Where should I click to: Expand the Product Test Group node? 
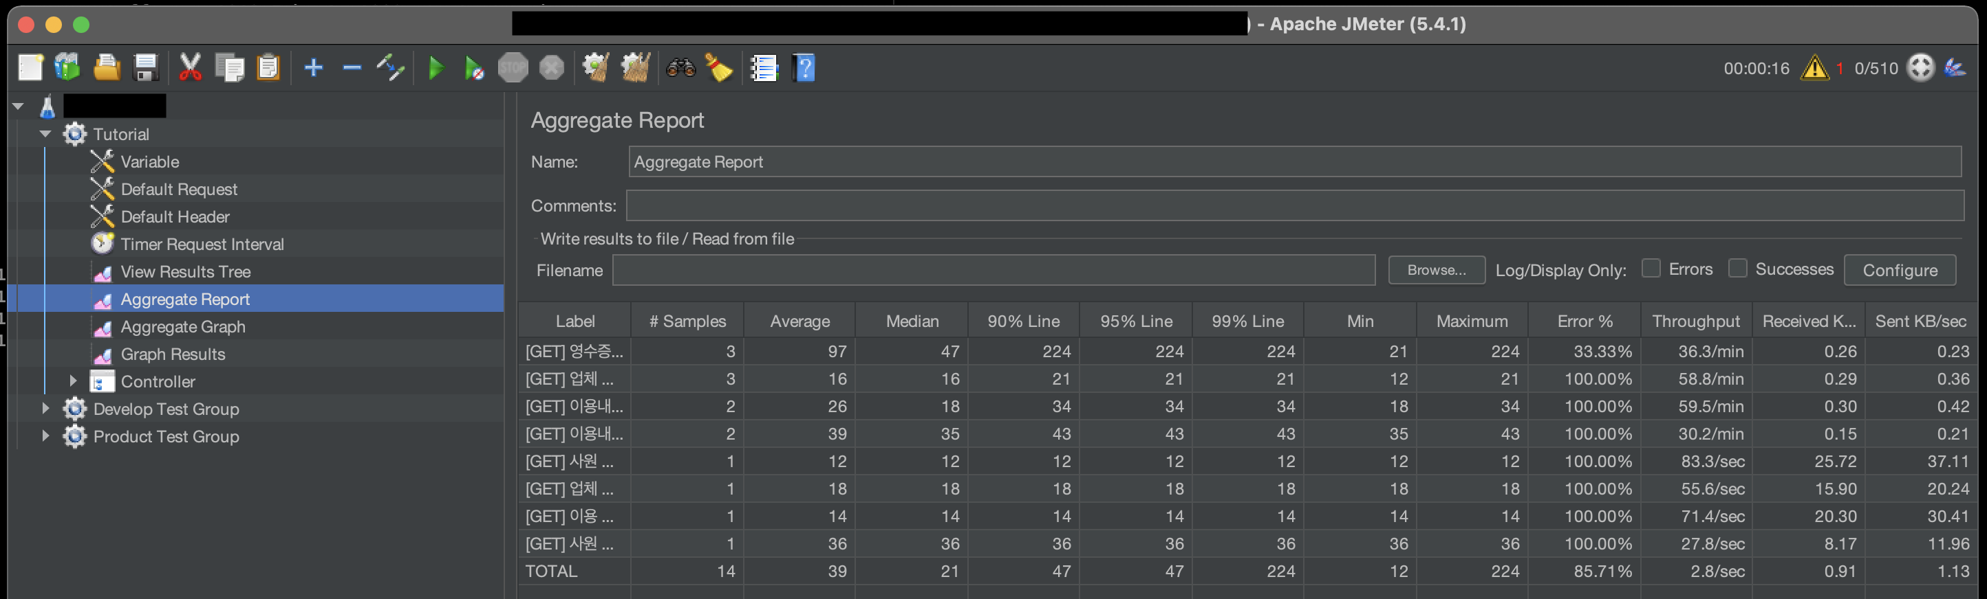(x=45, y=436)
